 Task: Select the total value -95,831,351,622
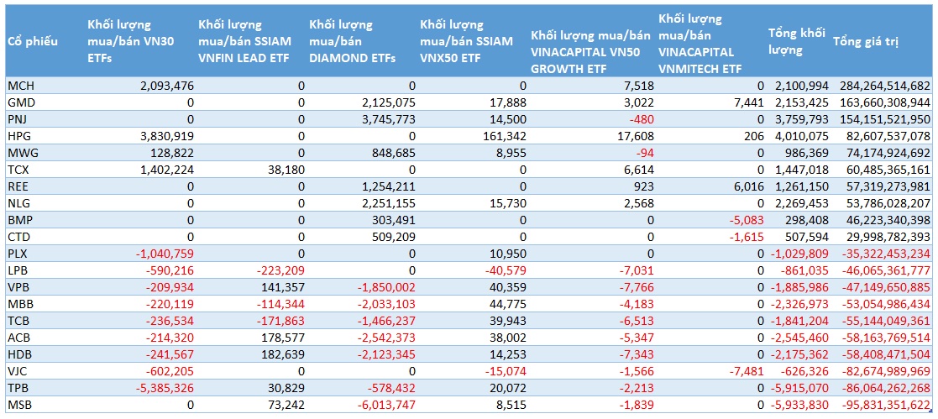coord(885,403)
